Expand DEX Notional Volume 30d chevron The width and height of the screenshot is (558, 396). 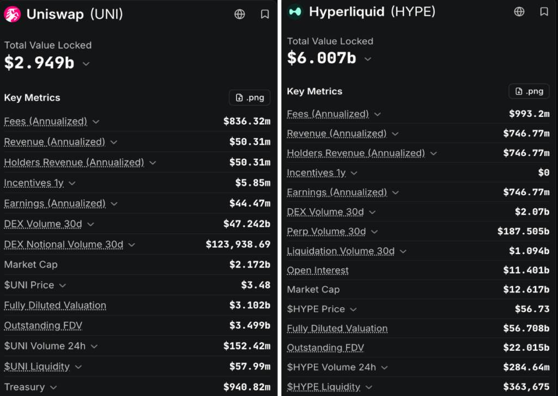tap(131, 245)
